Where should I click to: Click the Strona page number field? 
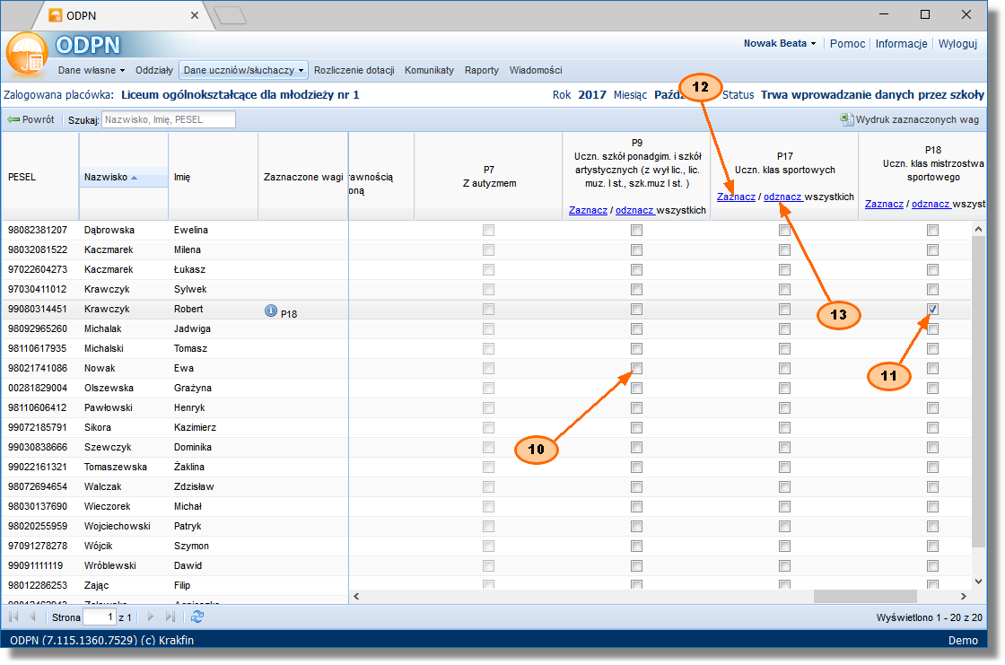click(100, 617)
